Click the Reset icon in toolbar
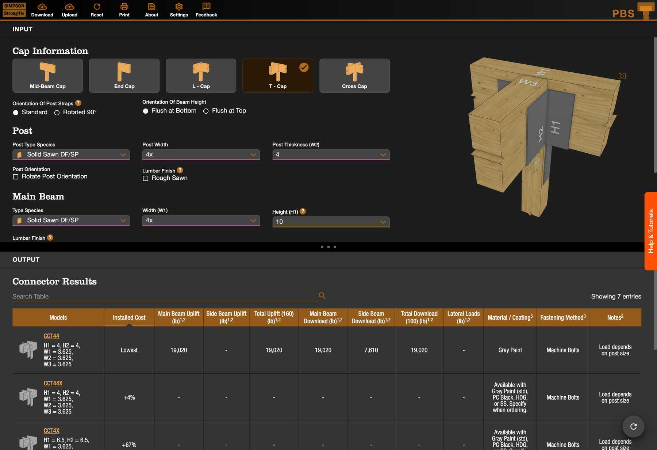This screenshot has height=450, width=657. [x=97, y=7]
